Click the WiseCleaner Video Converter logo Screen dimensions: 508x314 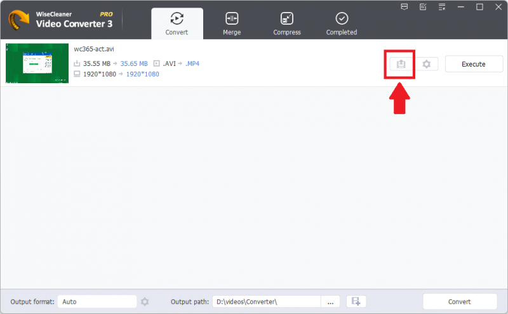[18, 20]
